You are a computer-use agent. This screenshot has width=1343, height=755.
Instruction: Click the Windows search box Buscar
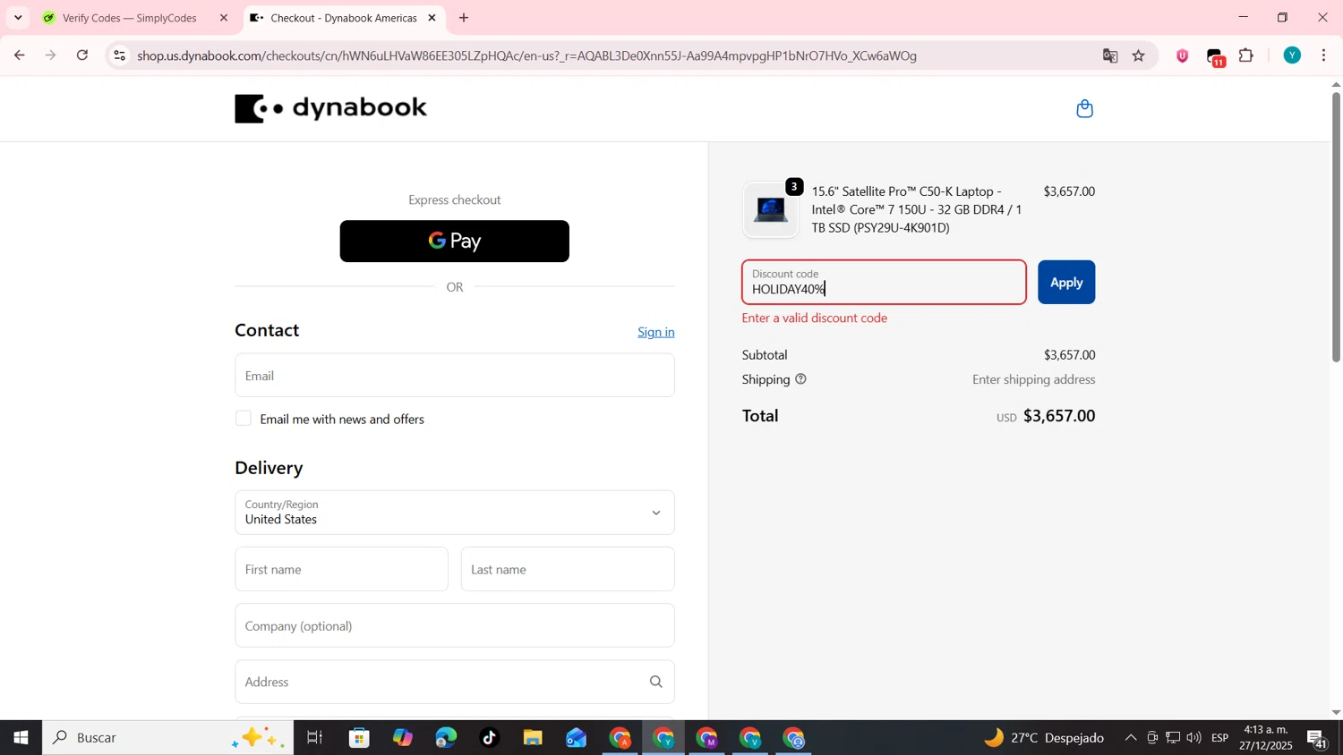167,738
